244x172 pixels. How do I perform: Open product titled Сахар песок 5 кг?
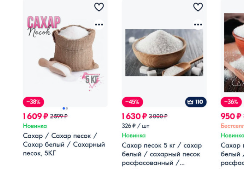162,154
